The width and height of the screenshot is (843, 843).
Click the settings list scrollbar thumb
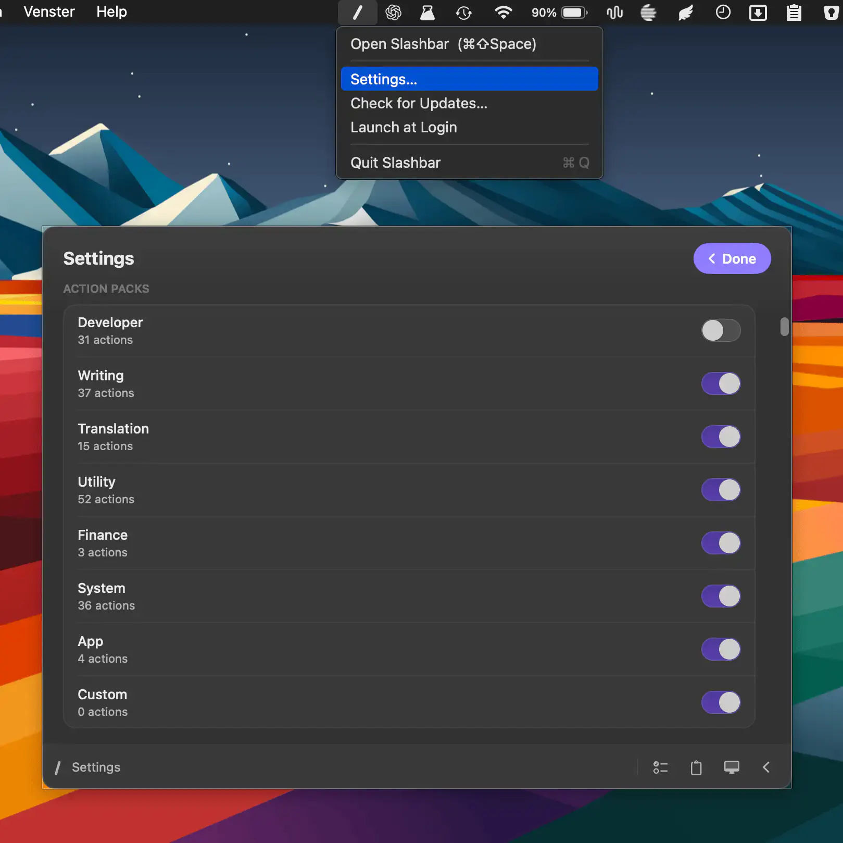(784, 327)
